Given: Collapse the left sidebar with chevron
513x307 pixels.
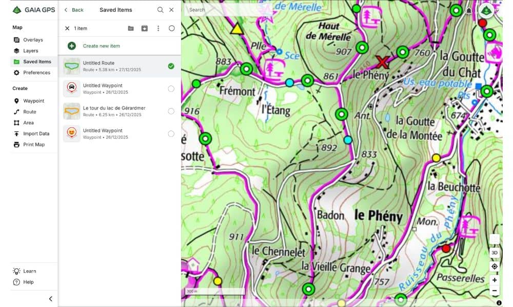Looking at the screenshot, I should tap(50, 299).
